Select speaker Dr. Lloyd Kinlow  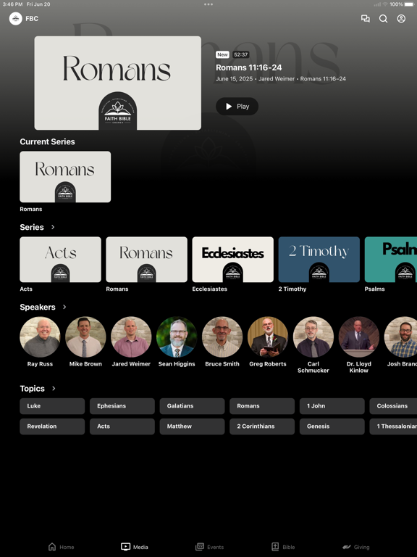pyautogui.click(x=359, y=337)
